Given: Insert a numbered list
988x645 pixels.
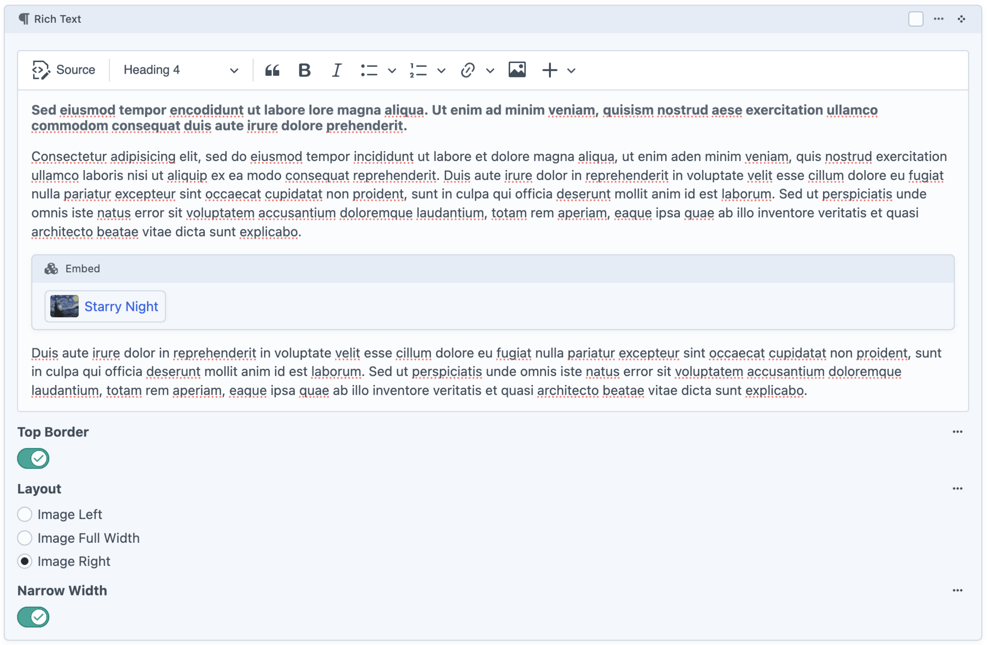Looking at the screenshot, I should pos(418,70).
